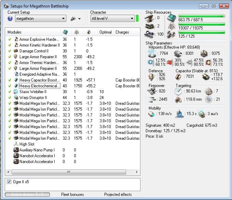232x200 pixels.
Task: Click the Active drones 5/5 button
Action: (27, 195)
